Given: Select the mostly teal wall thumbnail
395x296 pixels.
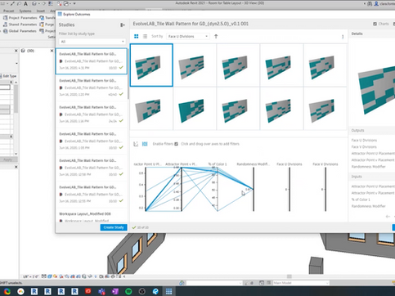Looking at the screenshot, I should tap(195, 109).
